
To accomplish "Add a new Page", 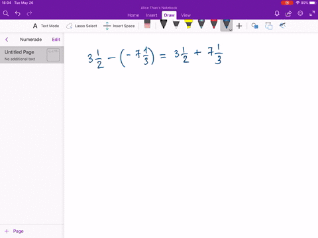I will coord(14,231).
